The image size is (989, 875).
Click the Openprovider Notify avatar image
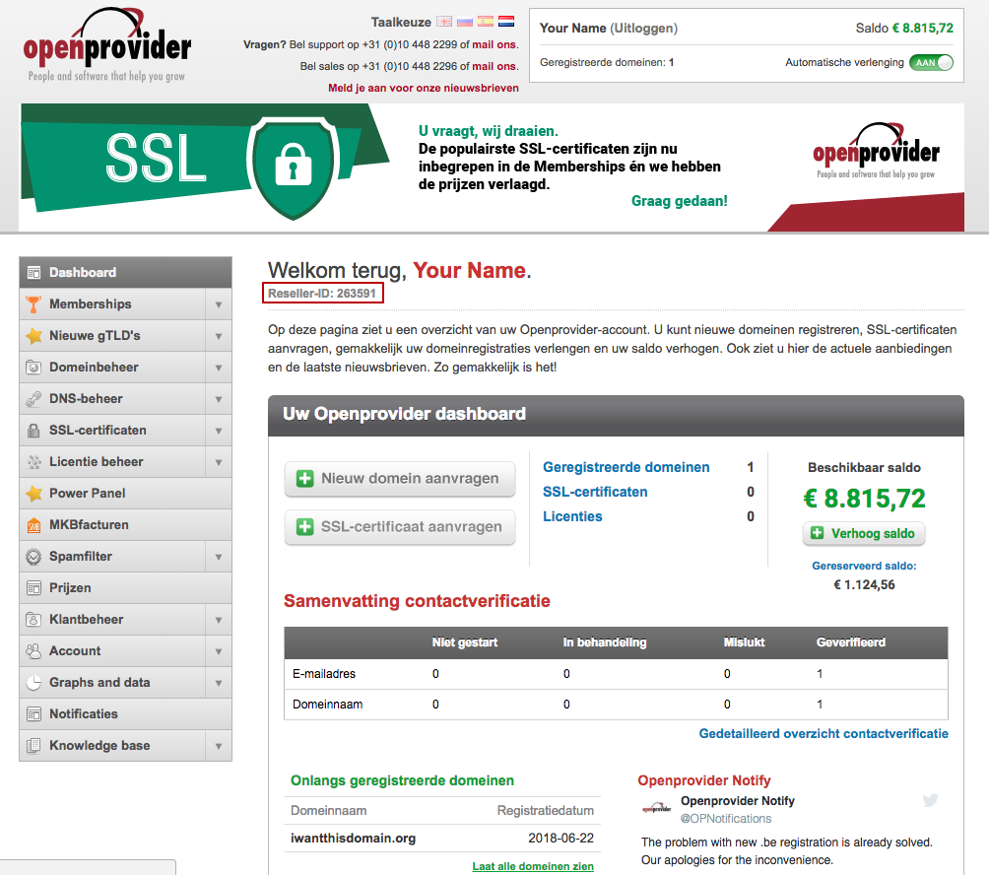657,809
